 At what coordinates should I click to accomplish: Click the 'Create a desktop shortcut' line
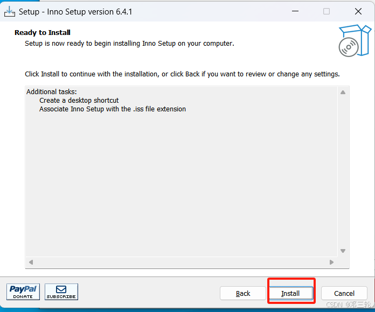[79, 100]
